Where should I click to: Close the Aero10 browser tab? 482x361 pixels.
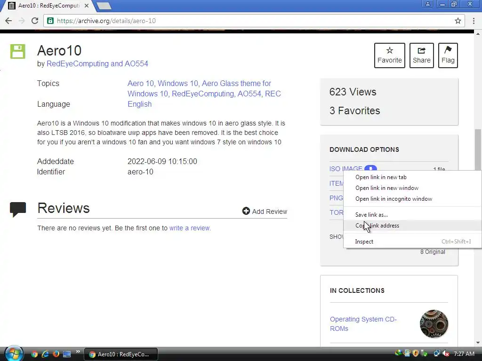coord(87,6)
